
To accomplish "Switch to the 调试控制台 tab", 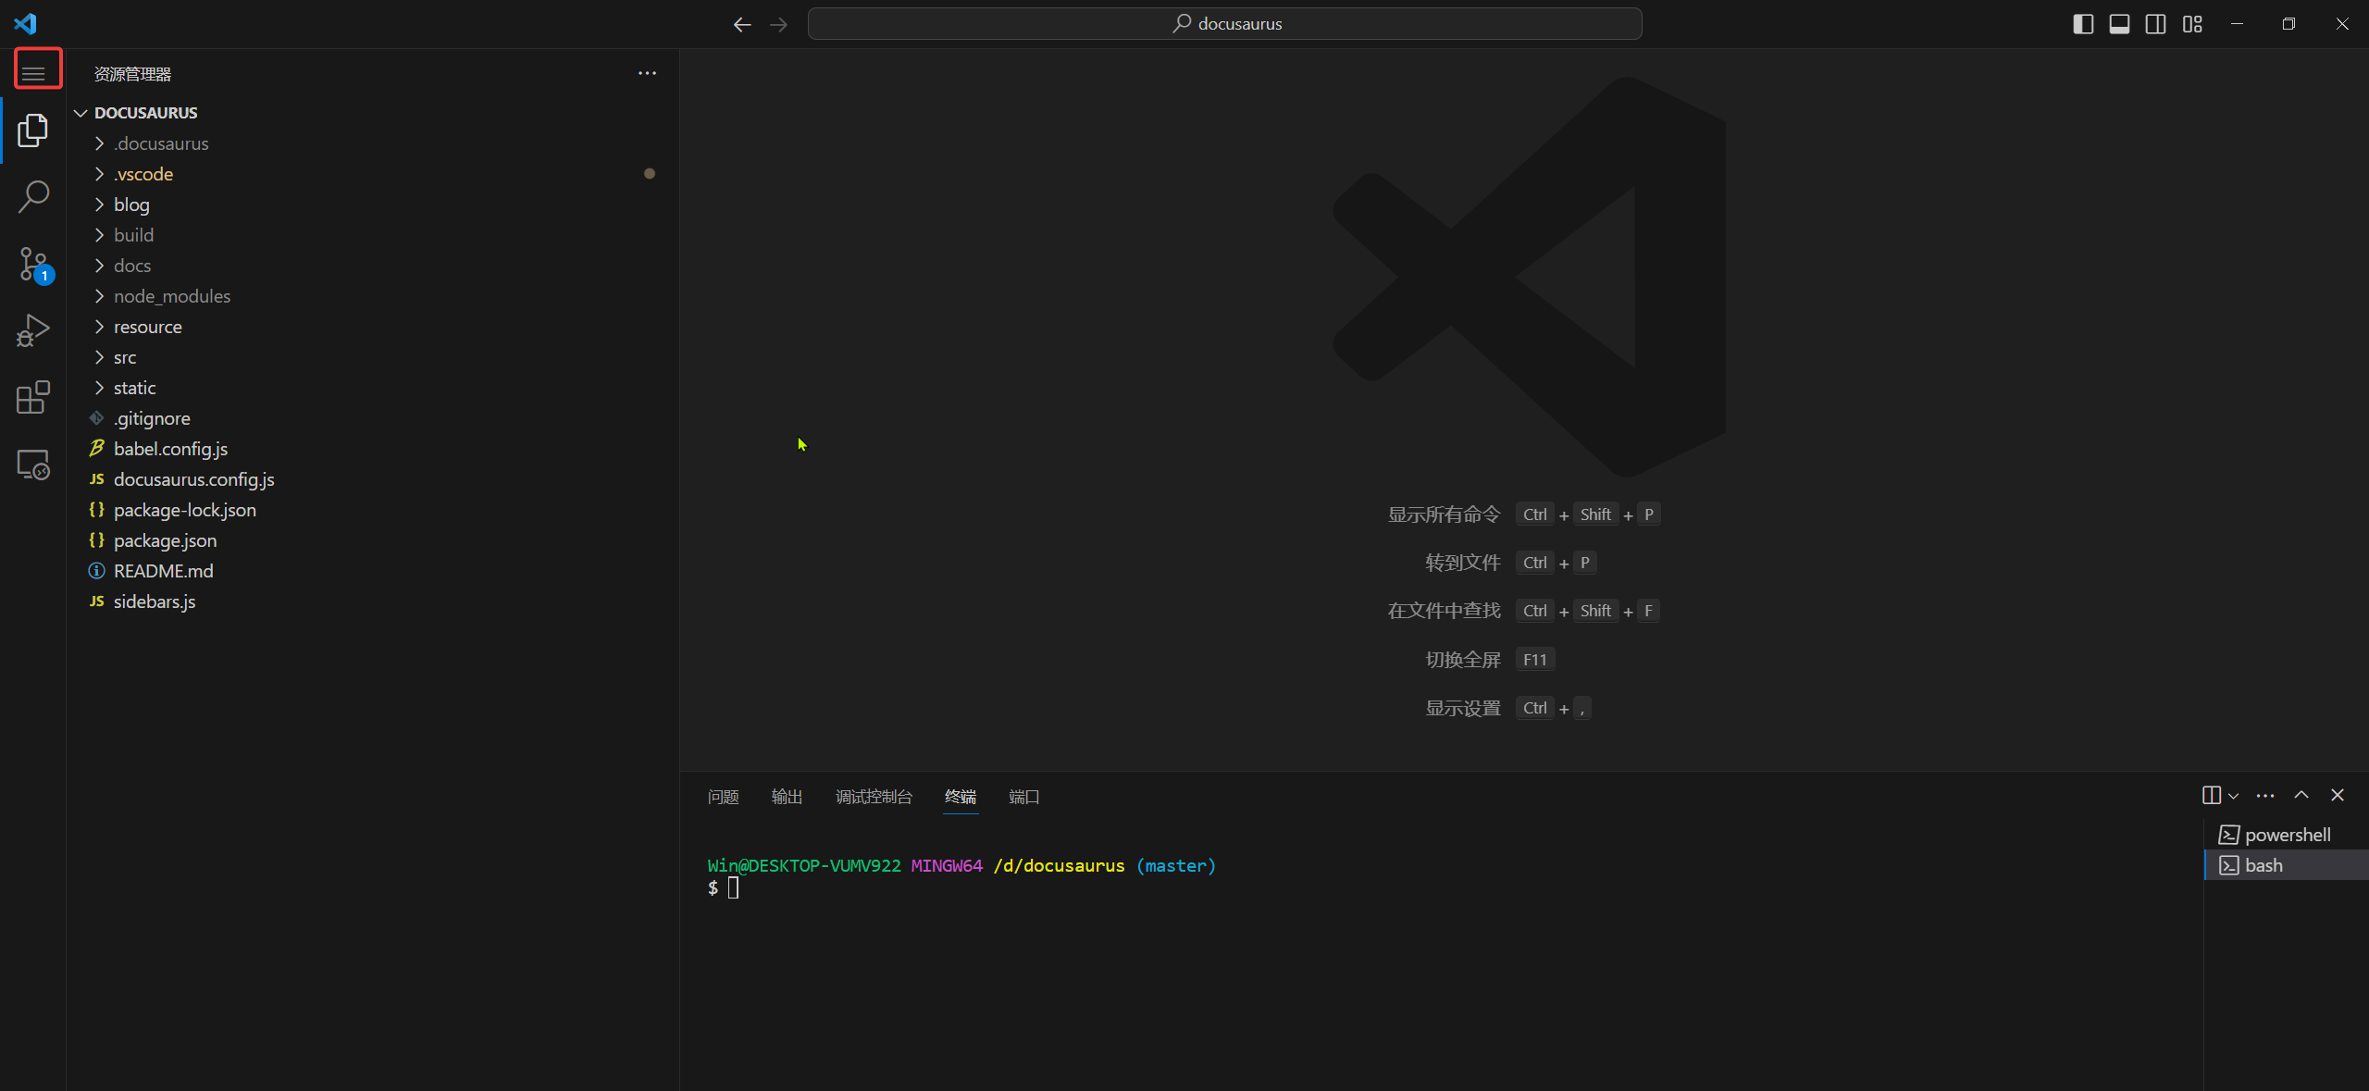I will pyautogui.click(x=874, y=797).
